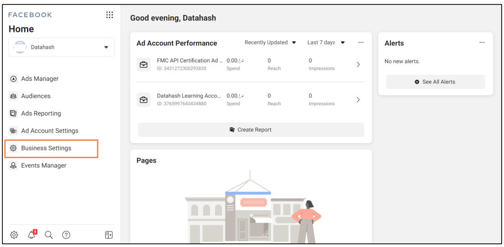The image size is (504, 247).
Task: Click the search magnifier icon
Action: 49,235
